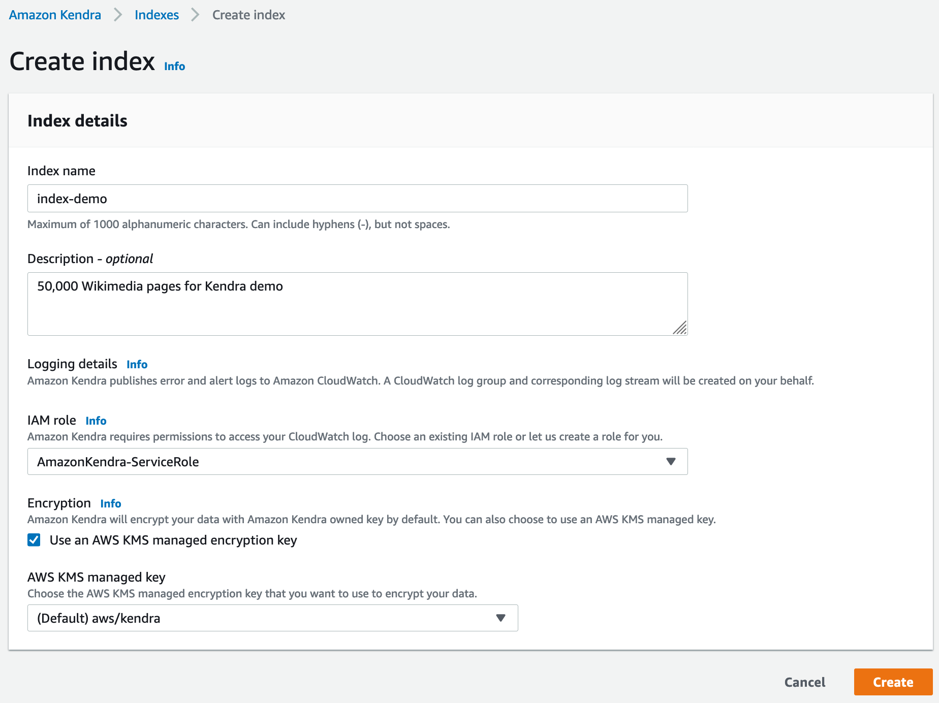
Task: Click the KMS encryption key checkbox label
Action: click(x=173, y=540)
